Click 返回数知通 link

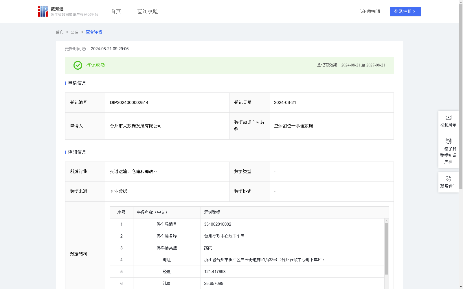click(x=370, y=12)
